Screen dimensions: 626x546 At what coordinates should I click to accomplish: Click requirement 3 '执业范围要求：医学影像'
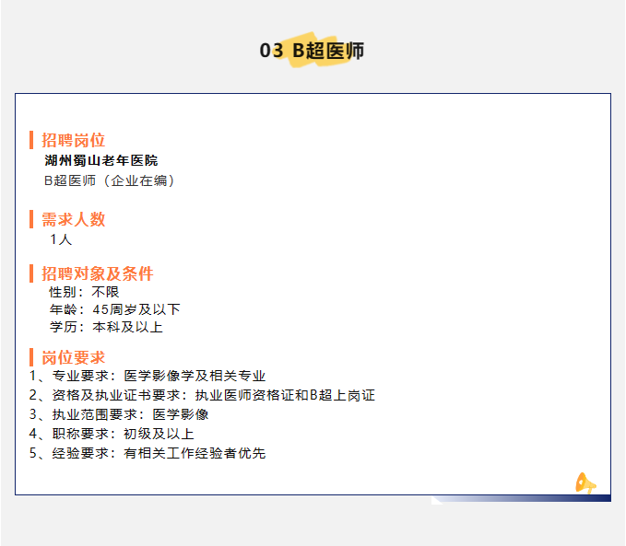[119, 414]
